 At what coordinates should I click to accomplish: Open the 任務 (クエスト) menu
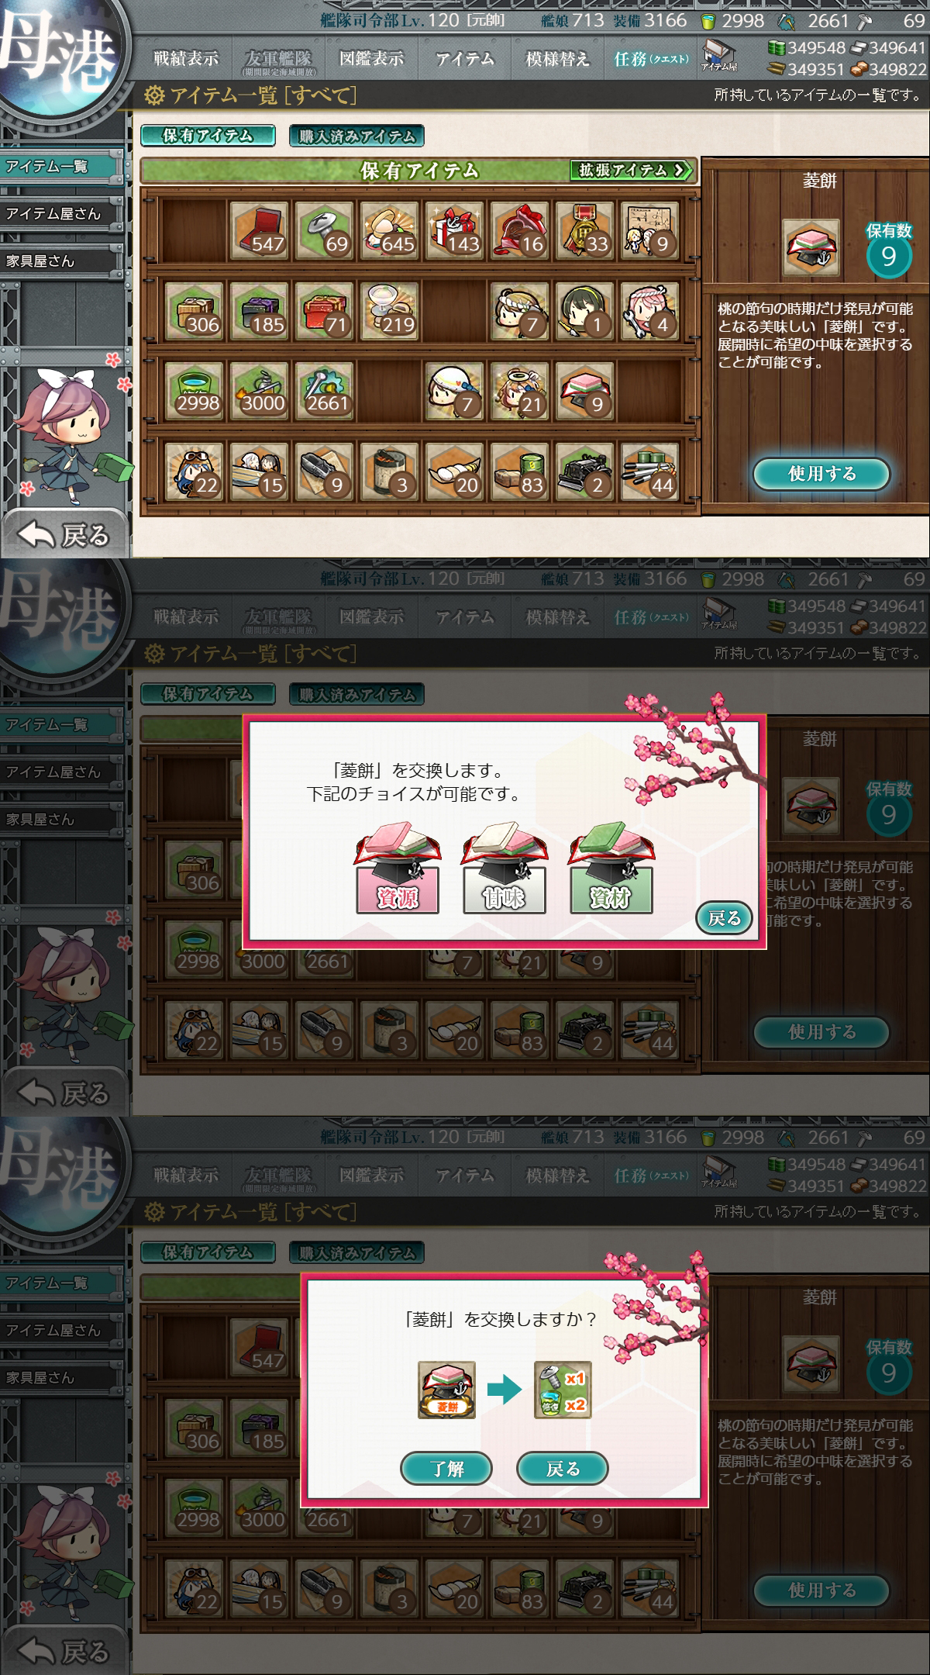651,58
